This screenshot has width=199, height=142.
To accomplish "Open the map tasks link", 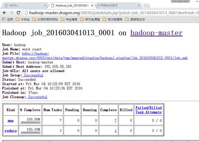I will pos(11,121).
